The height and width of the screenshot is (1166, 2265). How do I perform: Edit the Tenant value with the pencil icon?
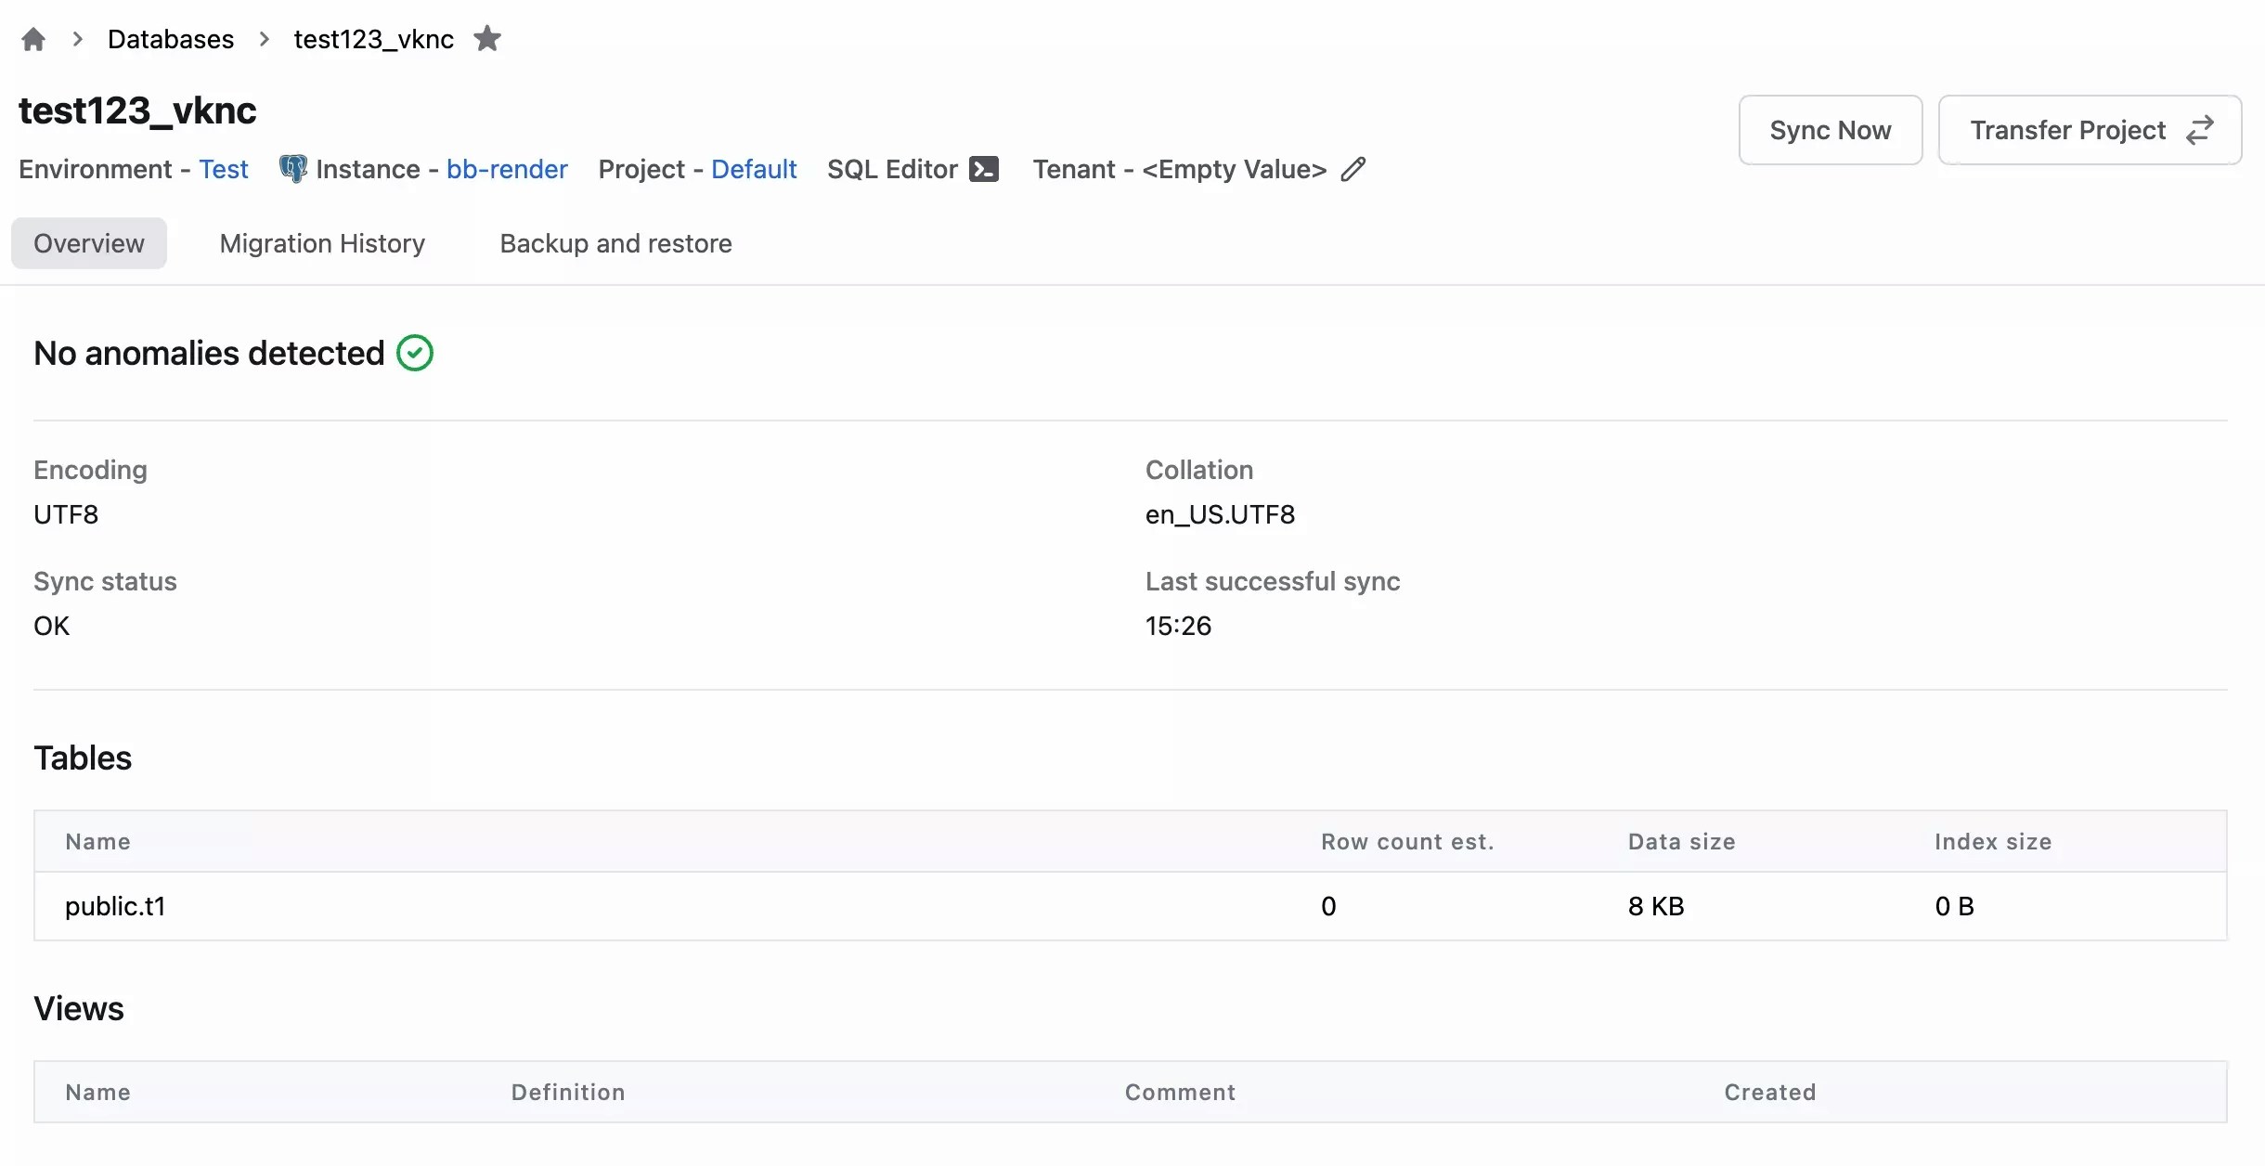(x=1353, y=168)
